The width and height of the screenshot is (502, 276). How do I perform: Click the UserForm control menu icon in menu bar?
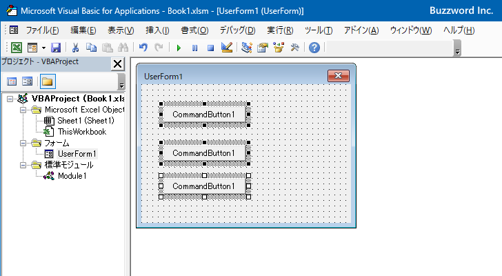click(14, 30)
